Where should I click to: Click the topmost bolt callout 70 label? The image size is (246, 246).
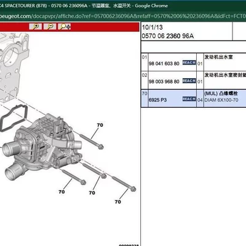[x=100, y=125]
